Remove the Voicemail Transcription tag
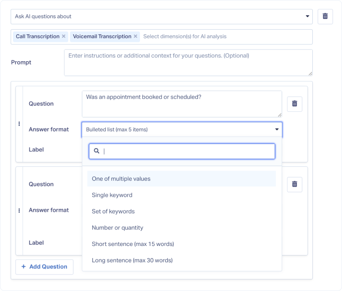Screen dimensions: 342x291 135,36
